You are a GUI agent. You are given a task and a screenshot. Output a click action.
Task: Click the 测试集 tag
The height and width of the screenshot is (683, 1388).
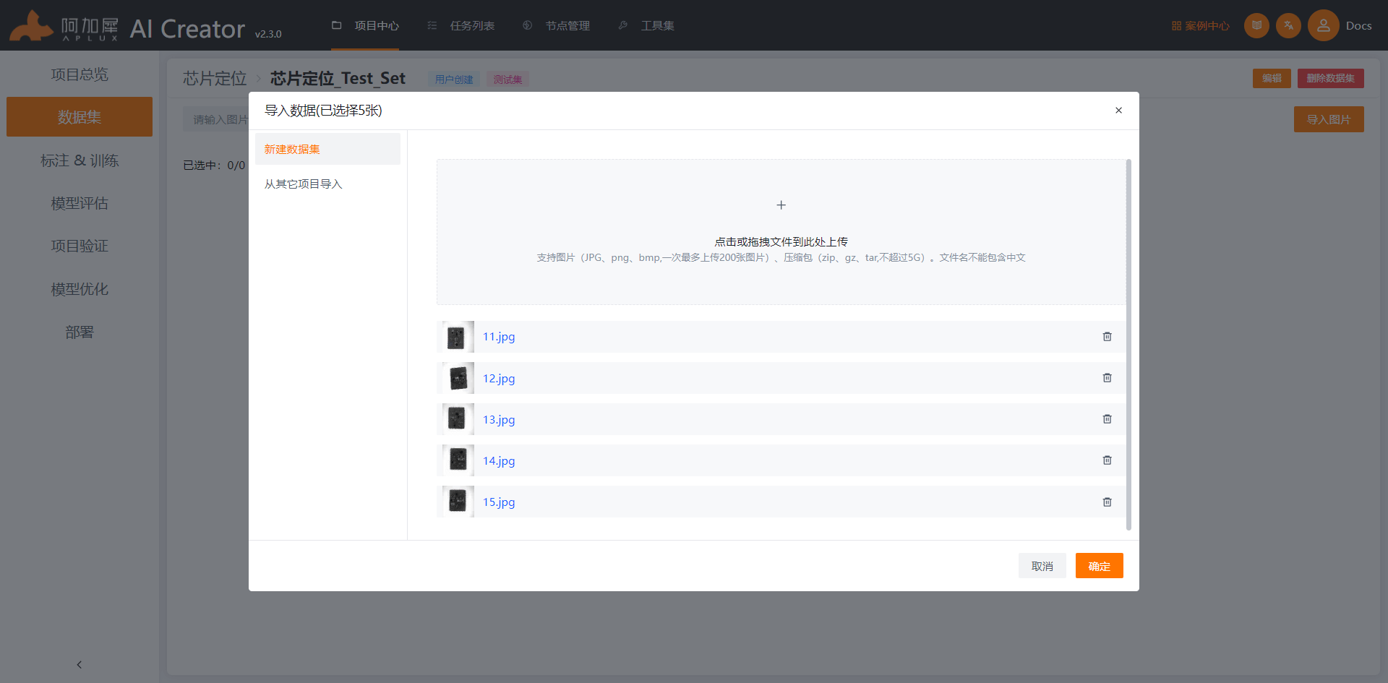point(507,80)
